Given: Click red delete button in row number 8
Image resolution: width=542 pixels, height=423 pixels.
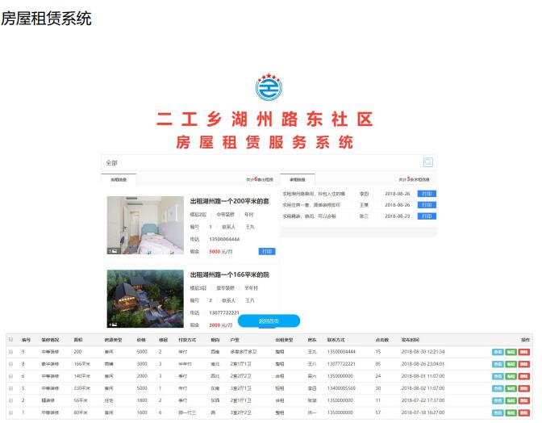Looking at the screenshot, I should coord(524,364).
